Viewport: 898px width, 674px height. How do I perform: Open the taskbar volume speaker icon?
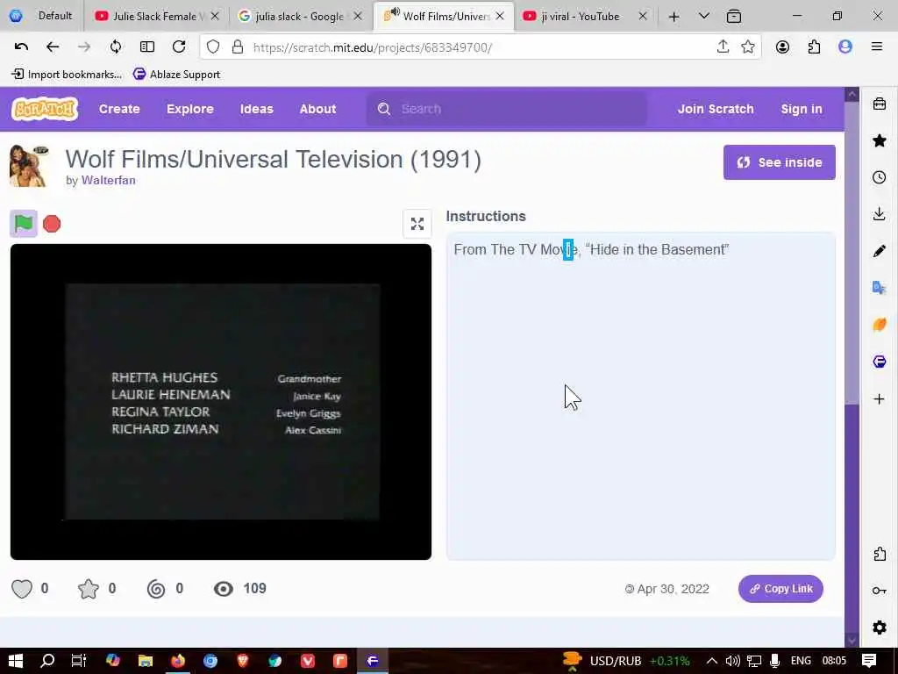(x=732, y=661)
